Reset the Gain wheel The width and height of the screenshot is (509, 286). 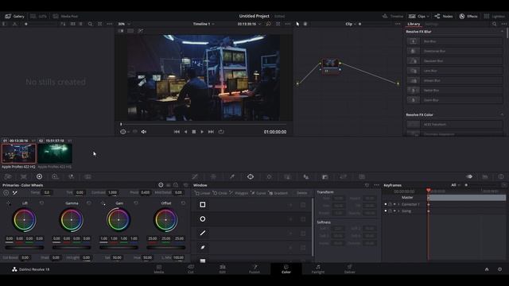[x=136, y=203]
